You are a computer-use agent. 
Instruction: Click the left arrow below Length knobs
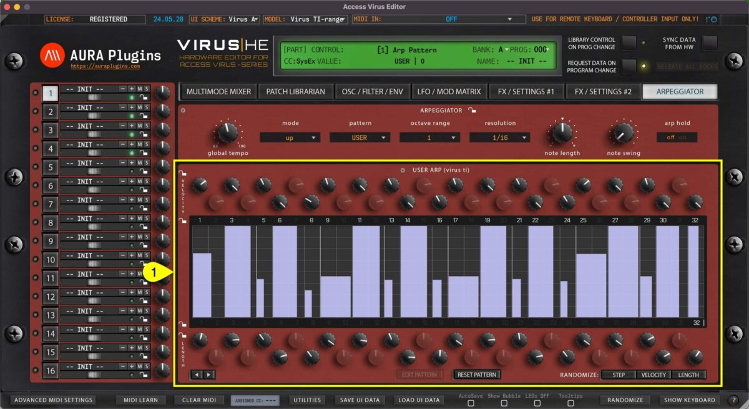[198, 375]
